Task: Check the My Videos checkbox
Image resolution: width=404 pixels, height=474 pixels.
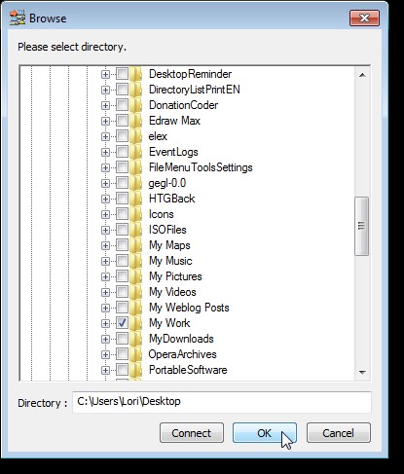Action: 122,292
